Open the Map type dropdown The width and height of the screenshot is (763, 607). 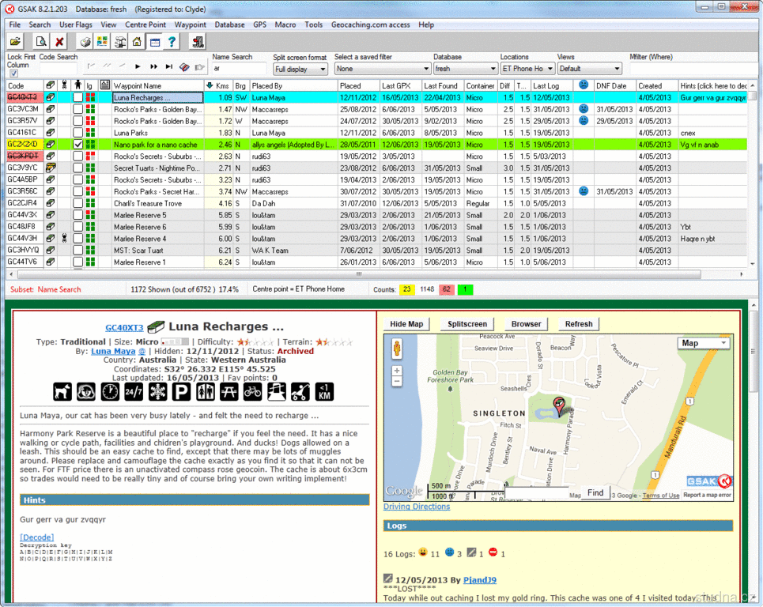pyautogui.click(x=703, y=343)
